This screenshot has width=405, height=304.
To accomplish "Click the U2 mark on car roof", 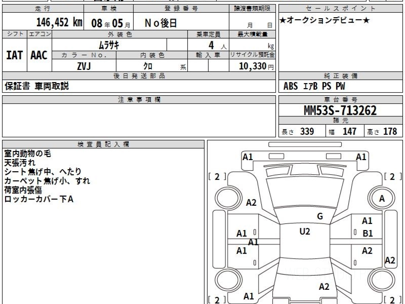I will (304, 232).
